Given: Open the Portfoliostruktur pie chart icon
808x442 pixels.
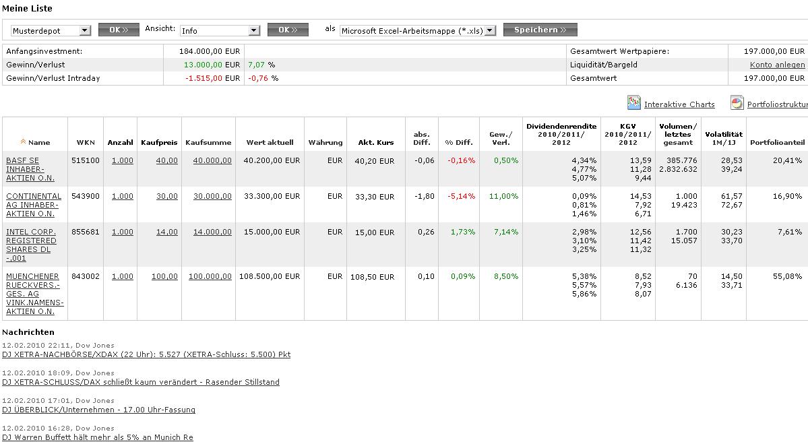Looking at the screenshot, I should [737, 103].
